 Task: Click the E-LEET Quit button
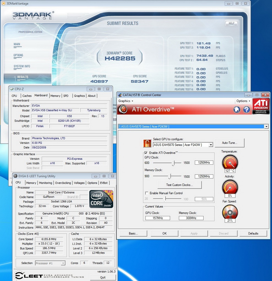[x=103, y=277]
